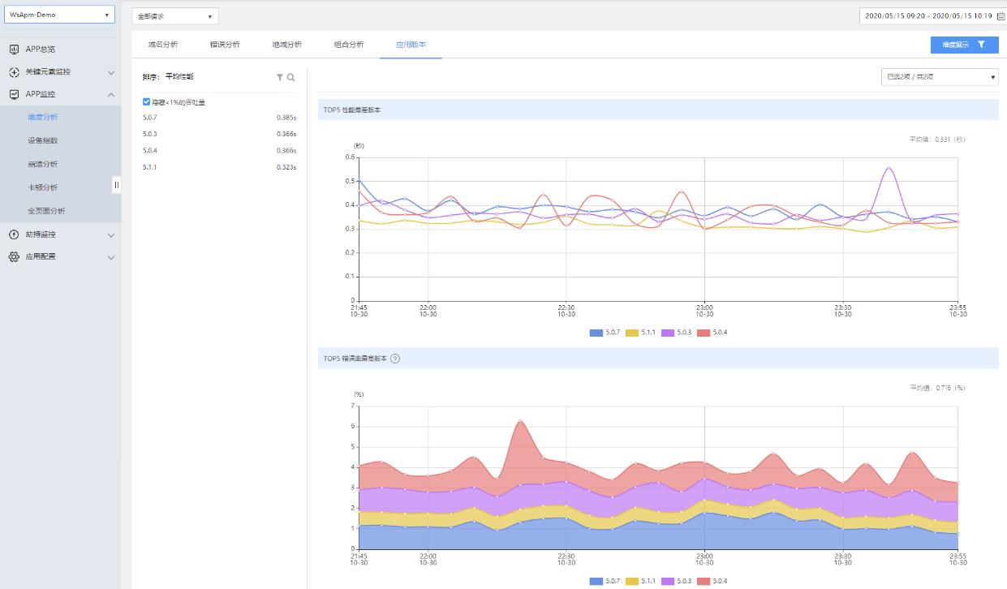Click the 平均性能 sort option
Image resolution: width=1007 pixels, height=589 pixels.
(179, 77)
